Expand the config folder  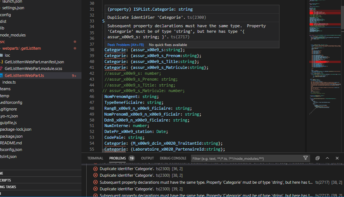coord(6,15)
